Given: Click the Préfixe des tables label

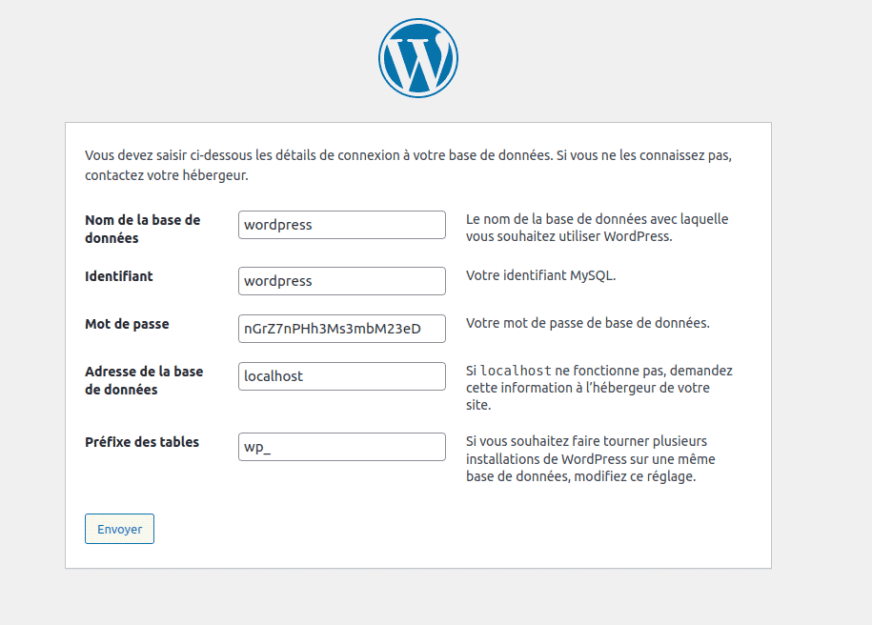Looking at the screenshot, I should coord(141,441).
